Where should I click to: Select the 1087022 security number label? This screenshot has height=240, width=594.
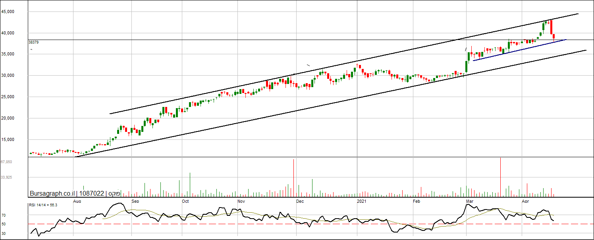coord(92,194)
